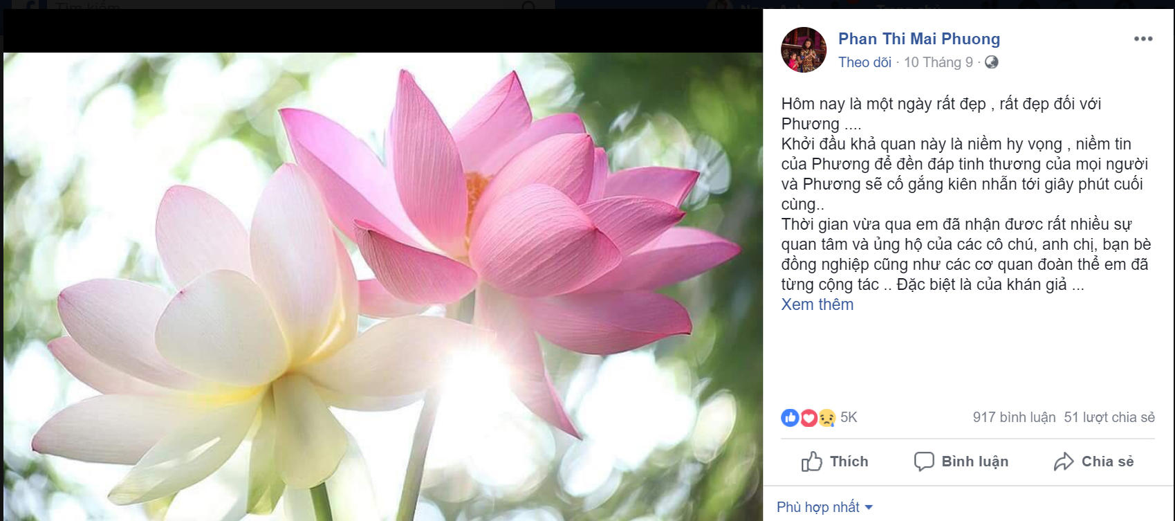Expand the post with Xem thêm
The width and height of the screenshot is (1175, 521).
point(817,304)
